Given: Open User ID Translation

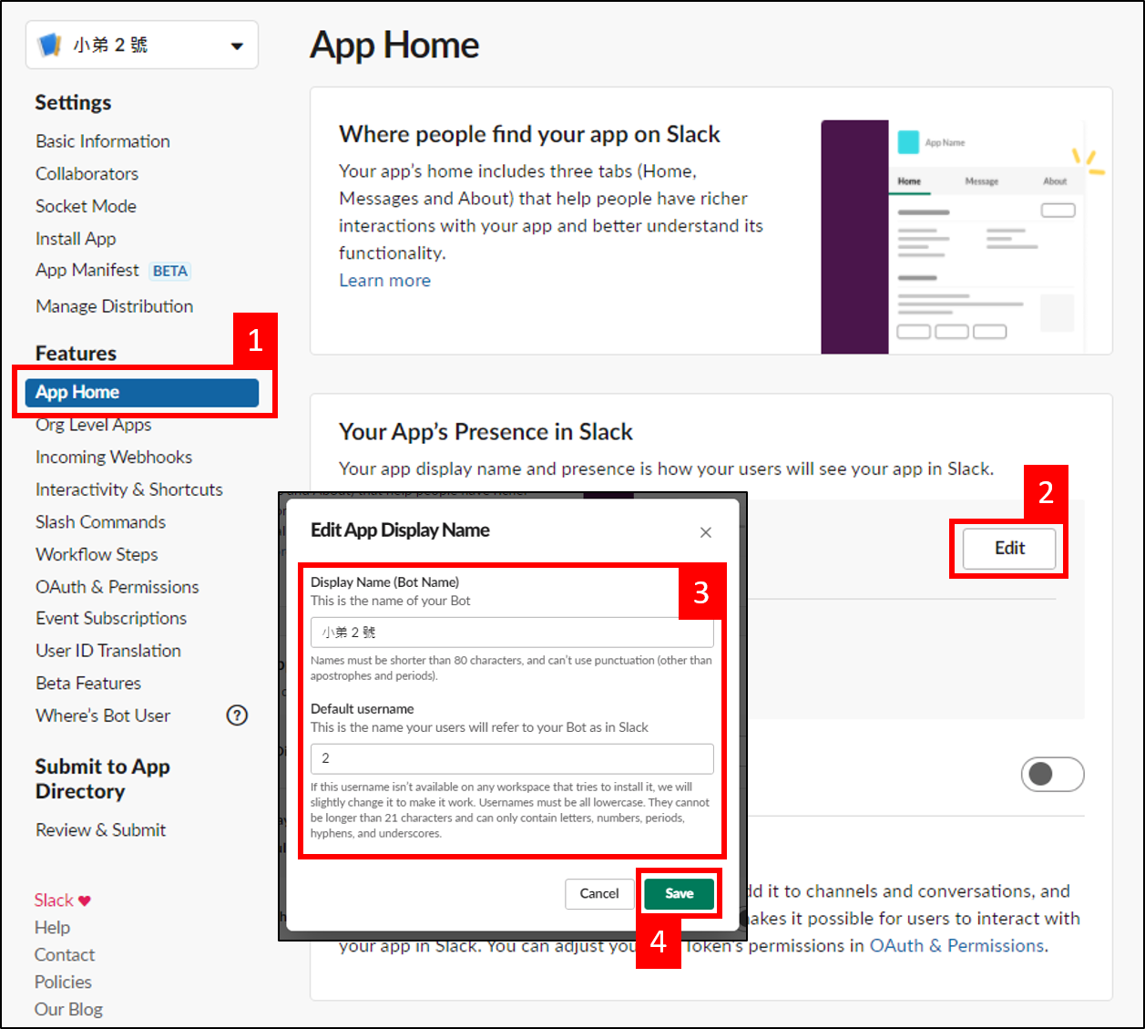Looking at the screenshot, I should pos(108,651).
